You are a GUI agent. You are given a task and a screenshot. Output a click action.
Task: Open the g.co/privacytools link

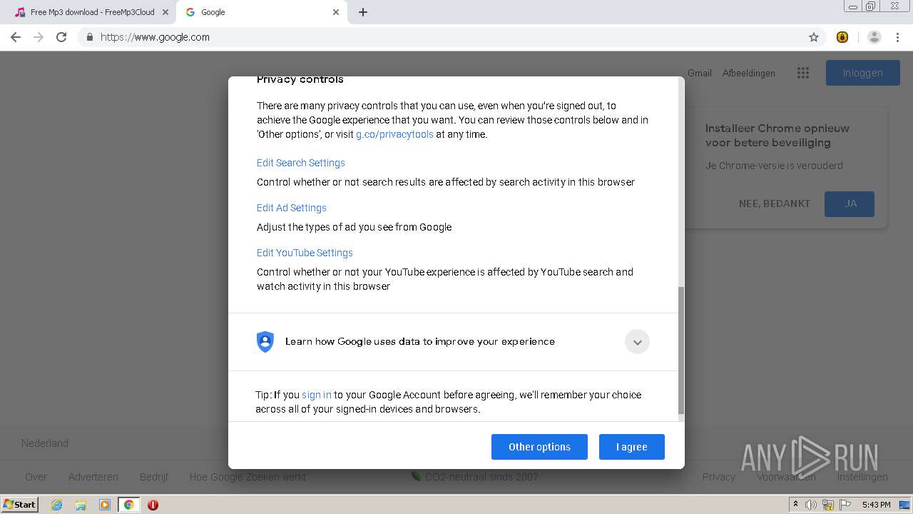pos(394,134)
